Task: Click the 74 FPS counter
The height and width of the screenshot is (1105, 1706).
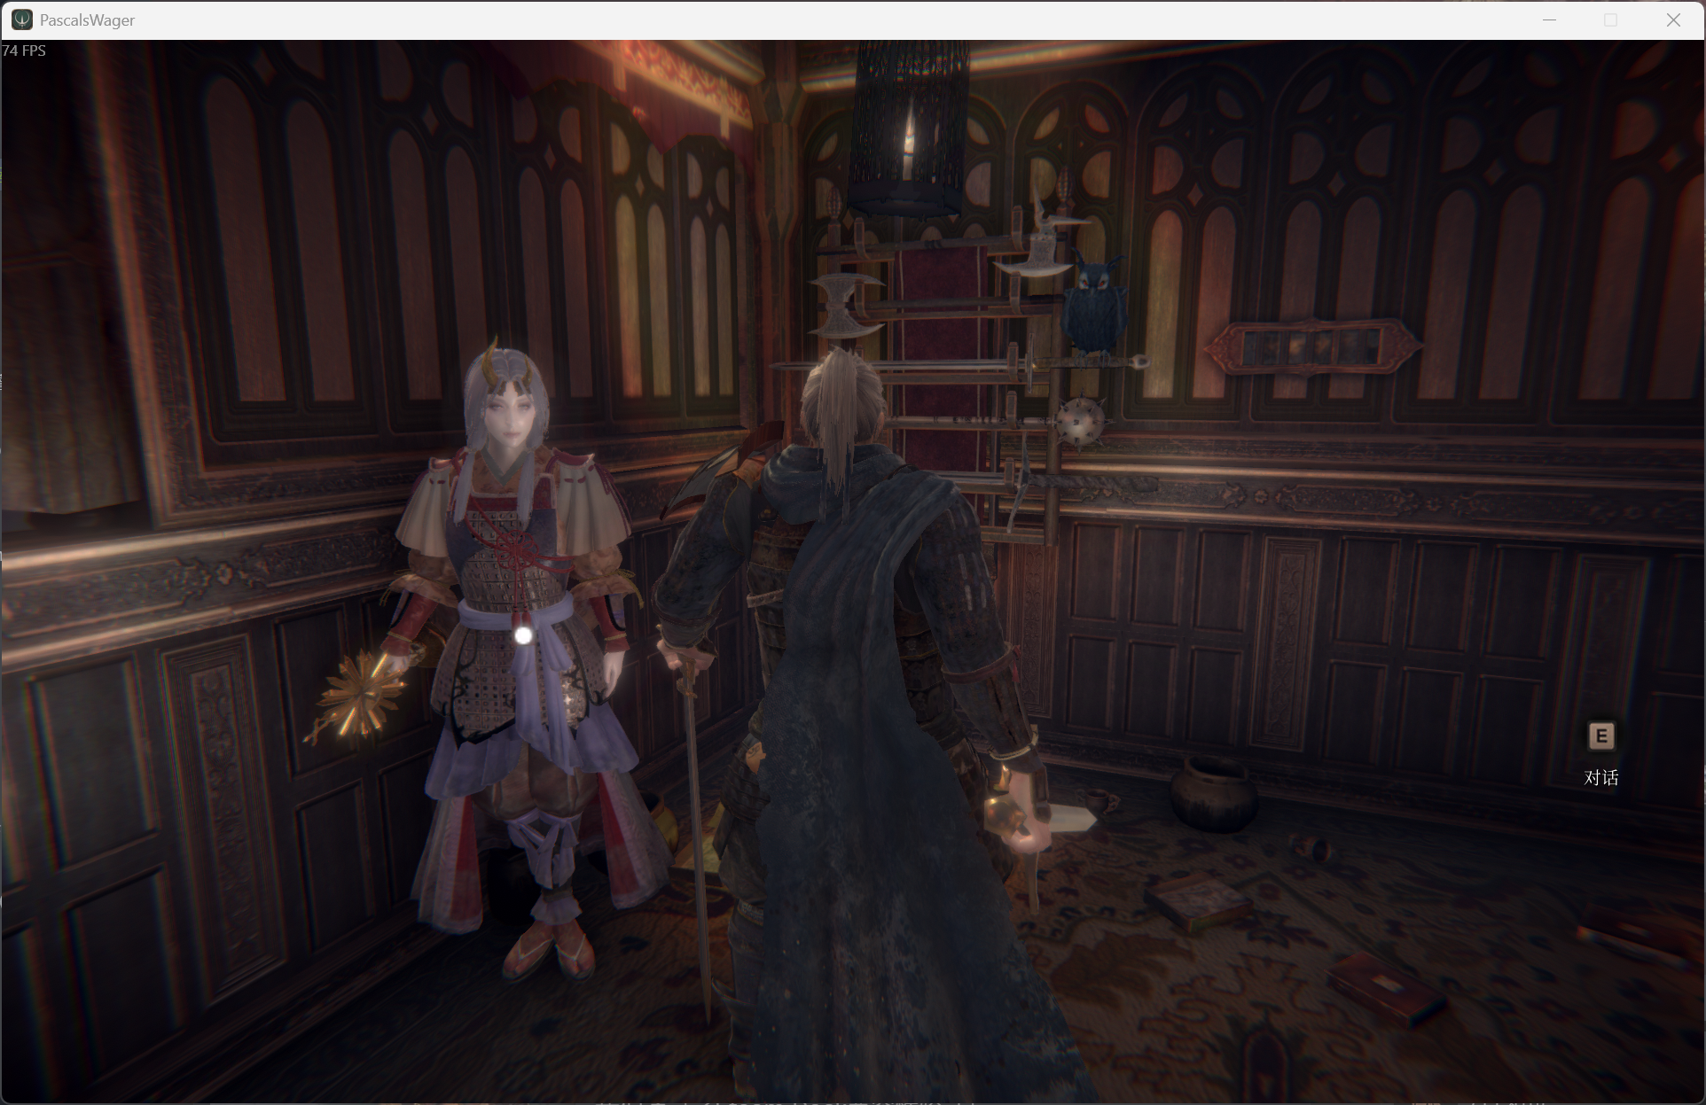Action: (x=24, y=51)
